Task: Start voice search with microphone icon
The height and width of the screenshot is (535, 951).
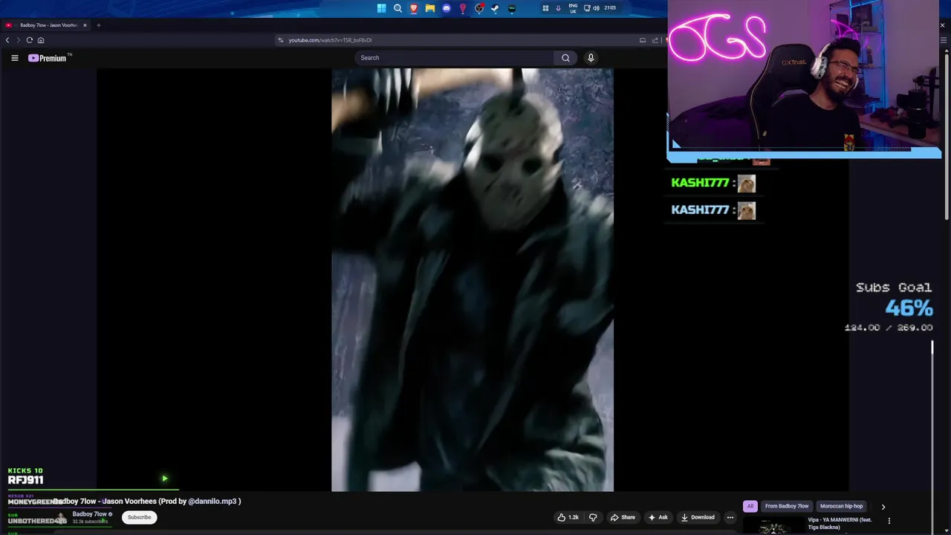Action: tap(591, 58)
